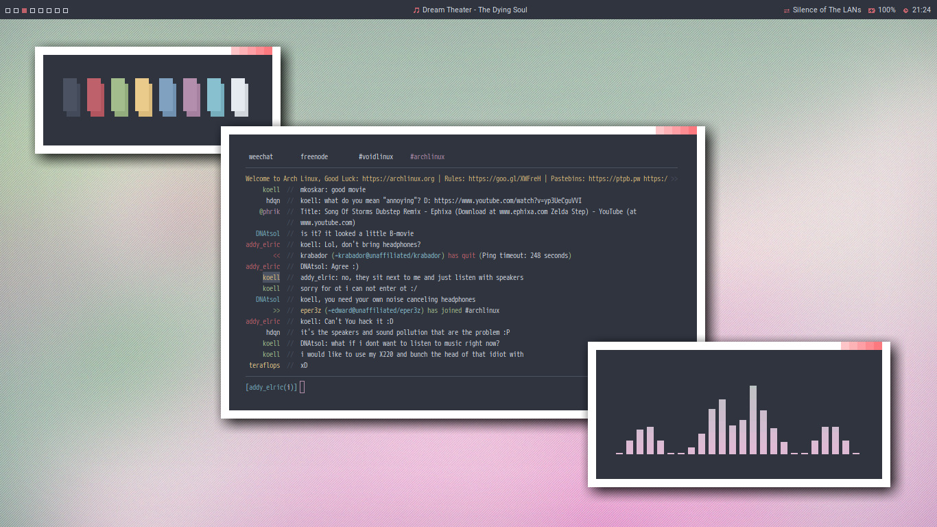Click the 'i would like to use my X220' message
The height and width of the screenshot is (527, 937).
tap(412, 354)
